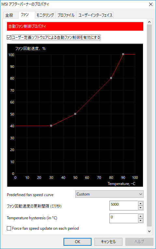
Task: Select the curve node at 90°C, 100%
Action: (123, 54)
